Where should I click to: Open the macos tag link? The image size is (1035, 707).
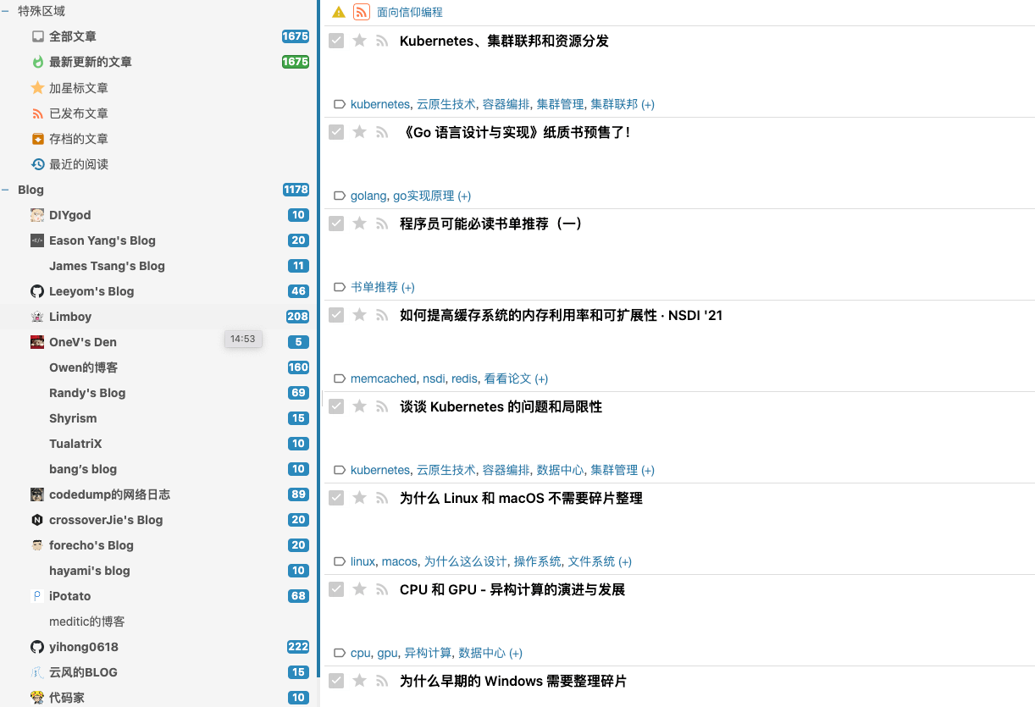[x=399, y=561]
